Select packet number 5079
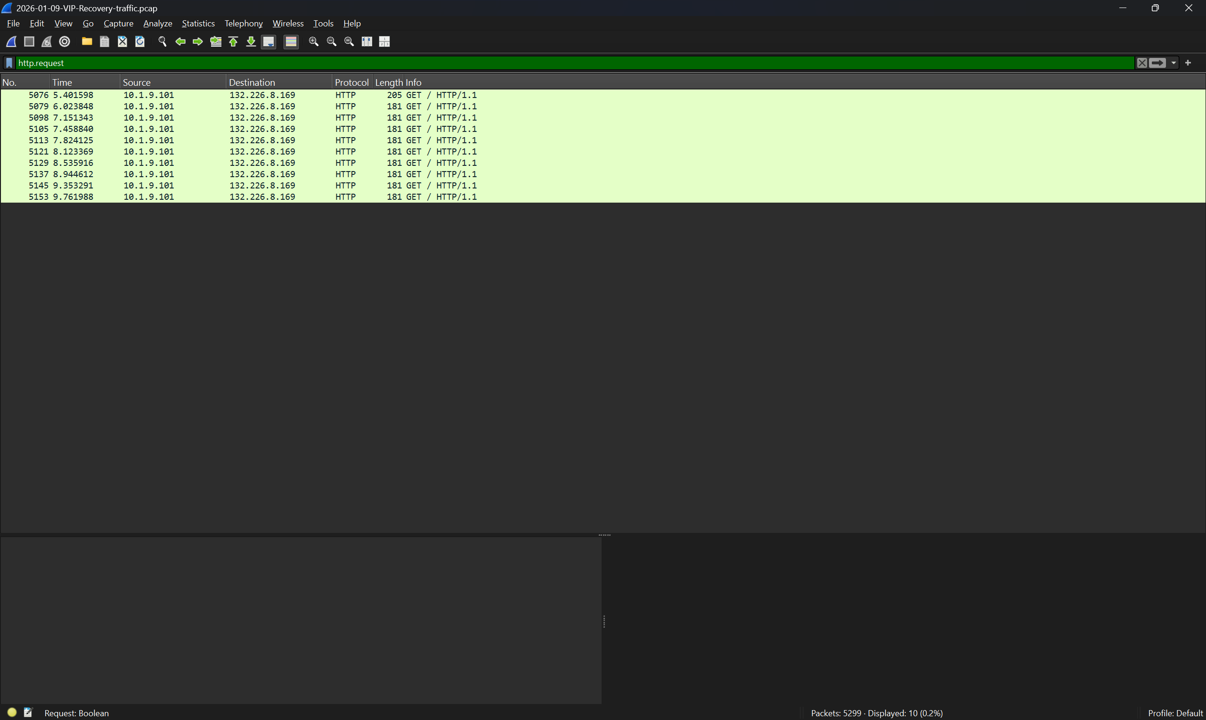This screenshot has width=1206, height=720. pyautogui.click(x=603, y=106)
